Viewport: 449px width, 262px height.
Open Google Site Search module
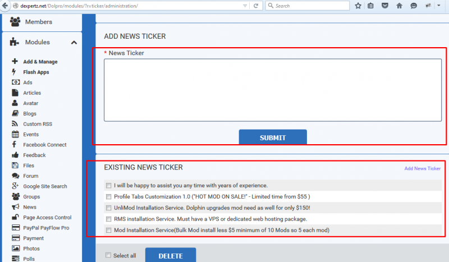44,186
